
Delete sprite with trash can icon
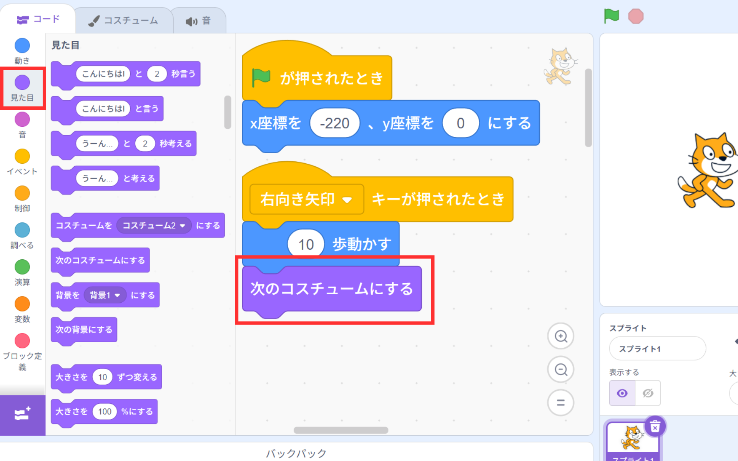click(x=655, y=426)
